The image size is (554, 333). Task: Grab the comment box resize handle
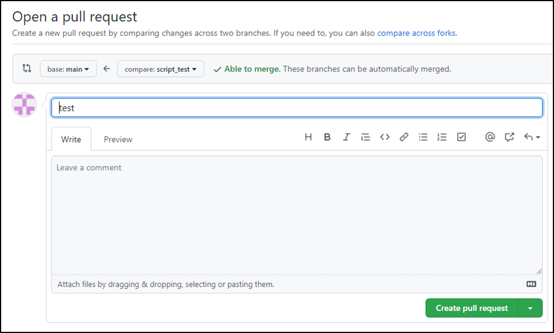click(x=538, y=271)
